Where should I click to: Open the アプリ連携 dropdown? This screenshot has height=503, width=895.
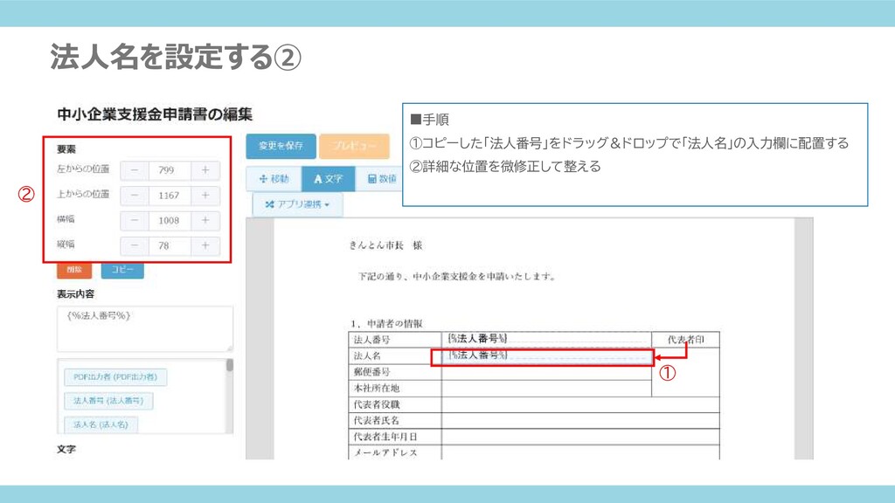tap(297, 204)
